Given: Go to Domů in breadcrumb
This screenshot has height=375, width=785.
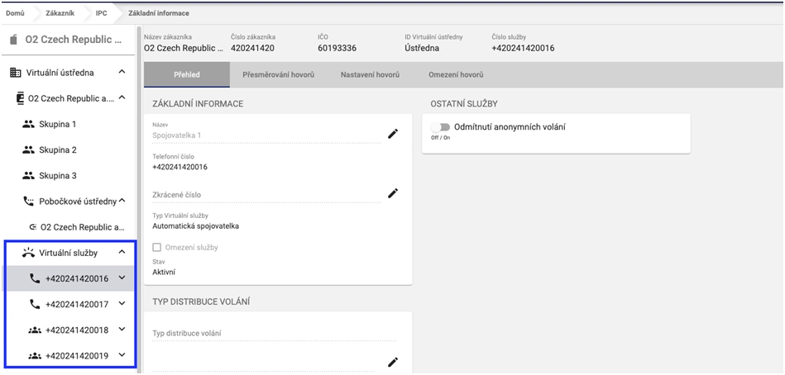Looking at the screenshot, I should pyautogui.click(x=15, y=13).
